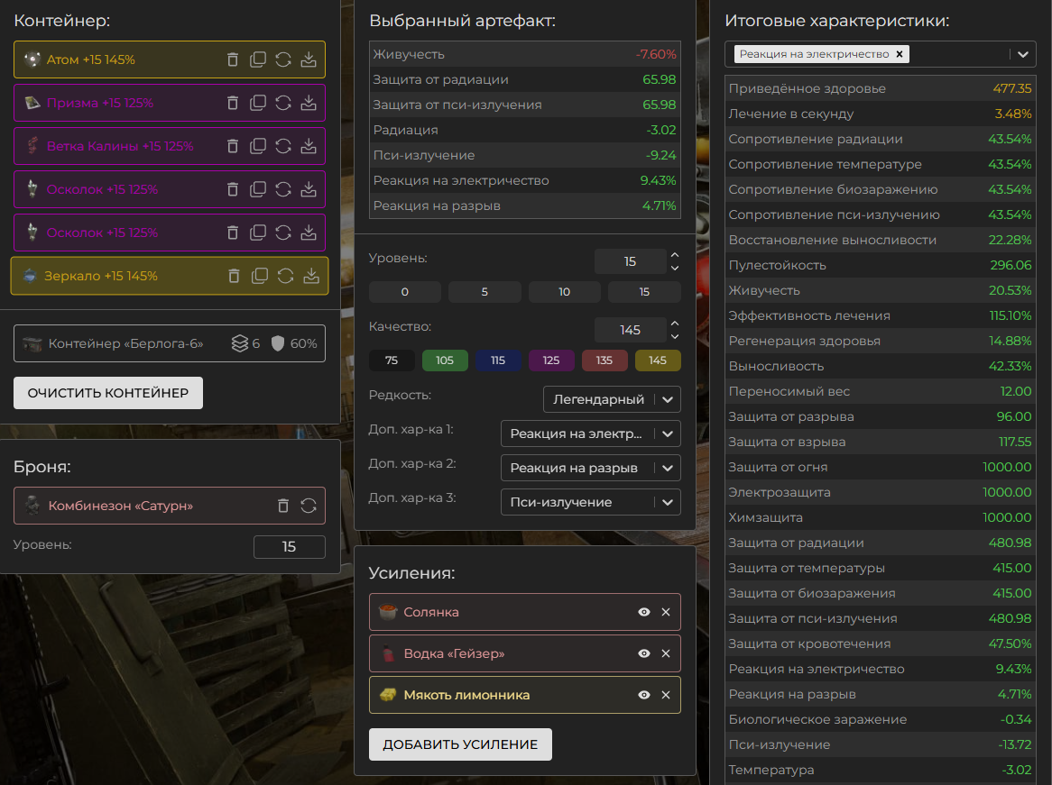Swap the Комбинезон «Сатурн» armor
Image resolution: width=1052 pixels, height=785 pixels.
coord(309,506)
